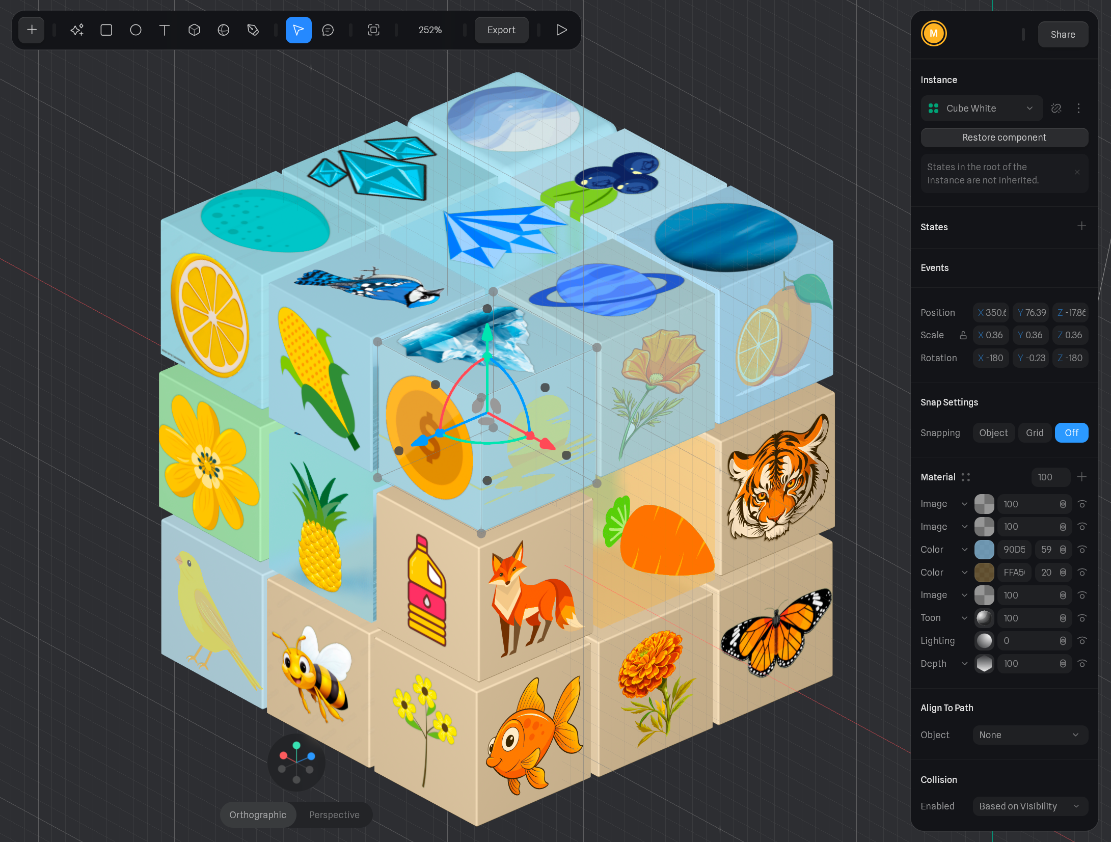
Task: Select the Ellipse shape tool
Action: pos(136,30)
